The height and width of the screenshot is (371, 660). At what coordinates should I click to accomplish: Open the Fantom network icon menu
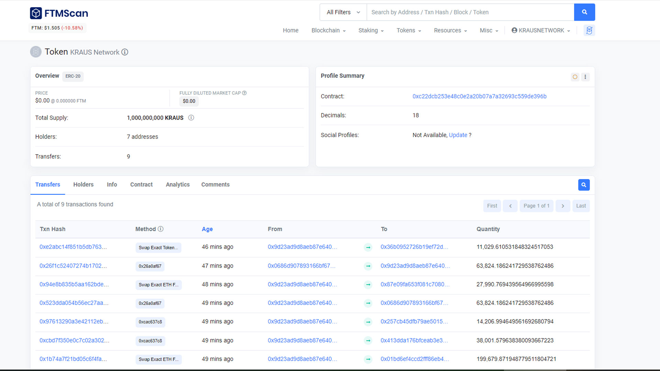589,30
